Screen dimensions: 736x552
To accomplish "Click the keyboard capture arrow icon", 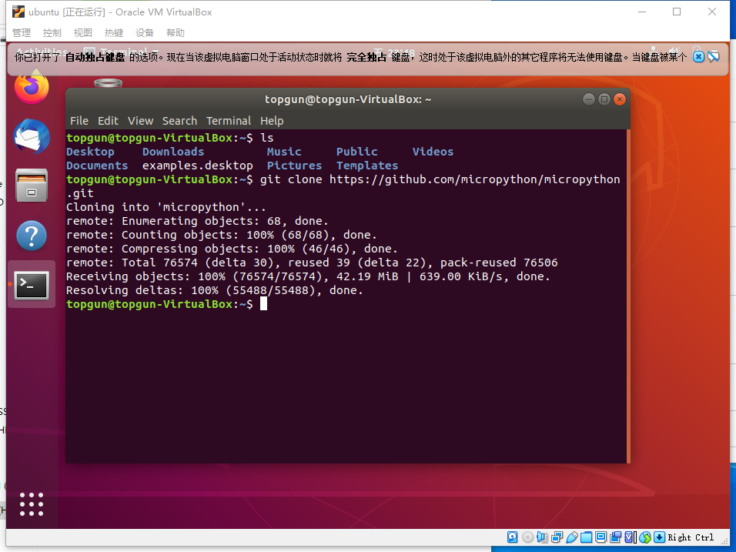I will [x=660, y=537].
